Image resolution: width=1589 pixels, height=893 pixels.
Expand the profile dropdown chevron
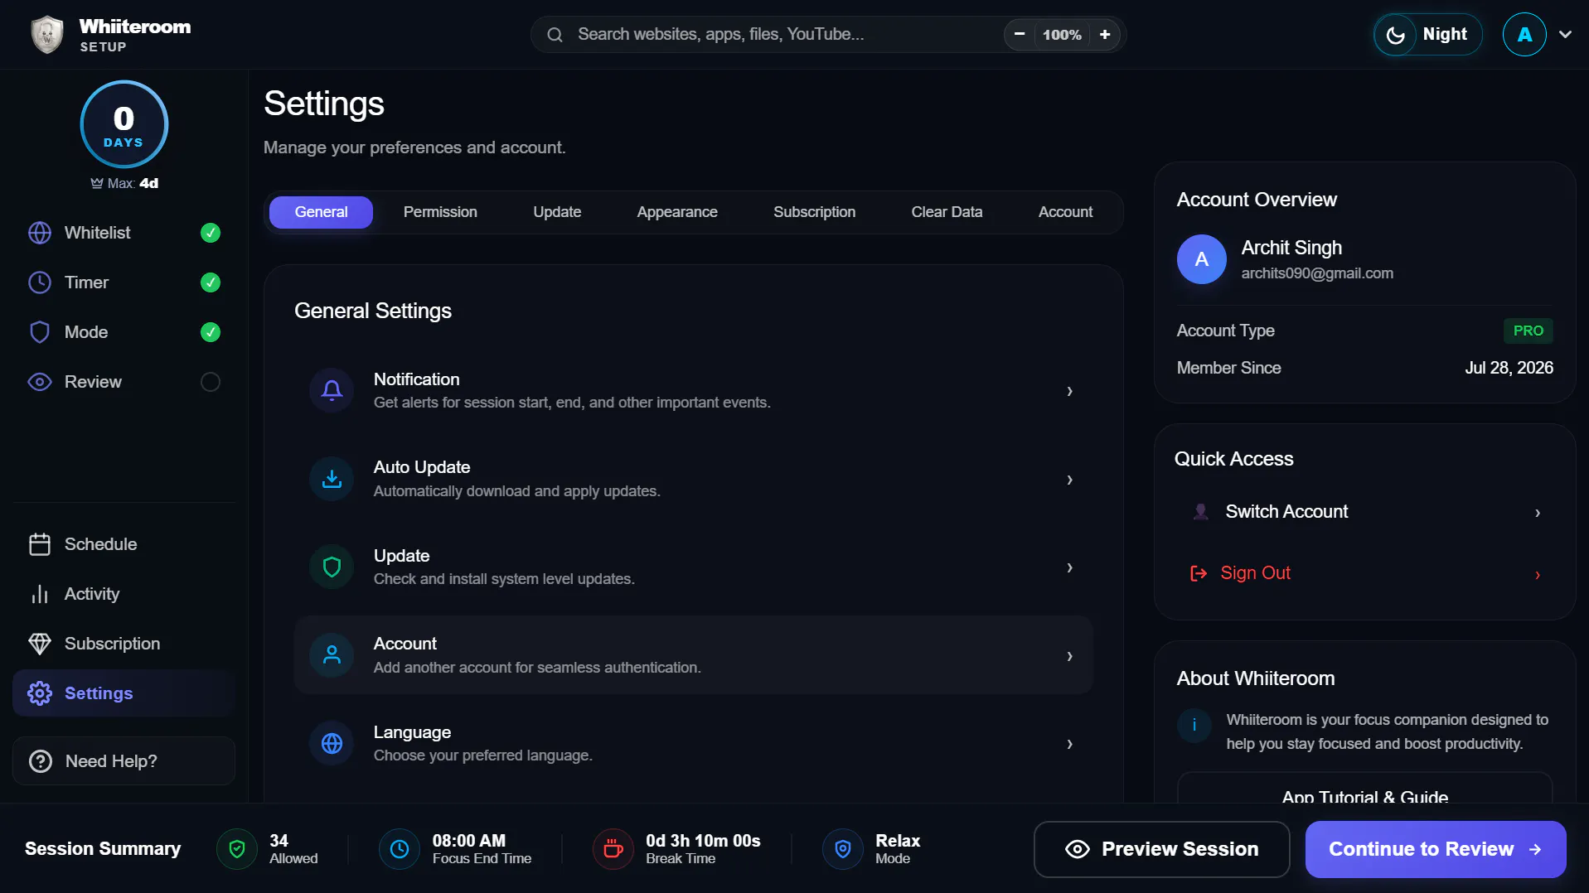(x=1565, y=35)
